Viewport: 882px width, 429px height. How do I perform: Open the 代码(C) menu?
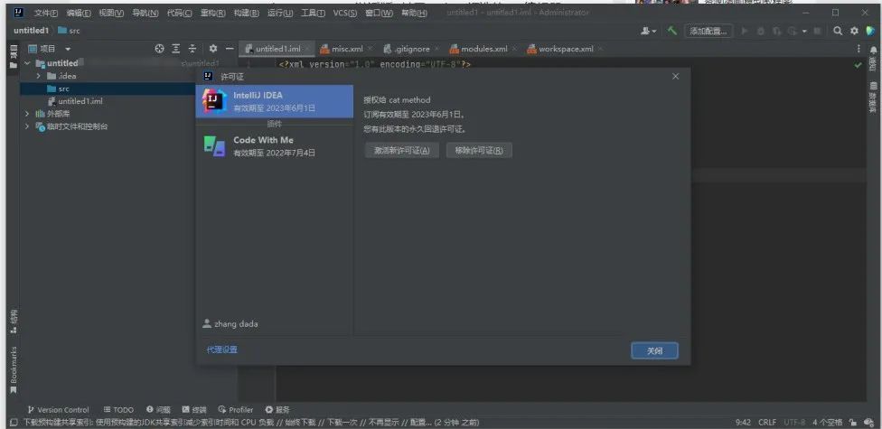pyautogui.click(x=179, y=13)
